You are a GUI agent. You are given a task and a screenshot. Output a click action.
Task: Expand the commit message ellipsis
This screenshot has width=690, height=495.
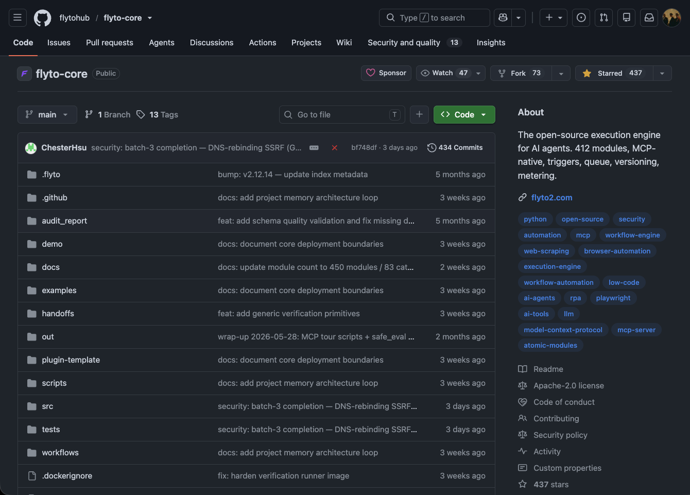(314, 148)
